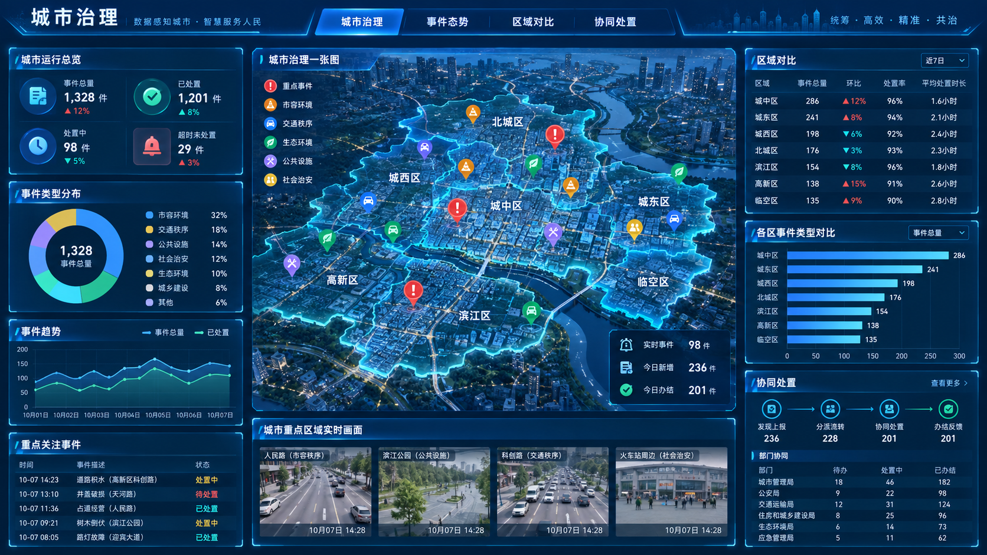Click the 实时事件 alarm icon on map panel
987x555 pixels.
pyautogui.click(x=626, y=345)
